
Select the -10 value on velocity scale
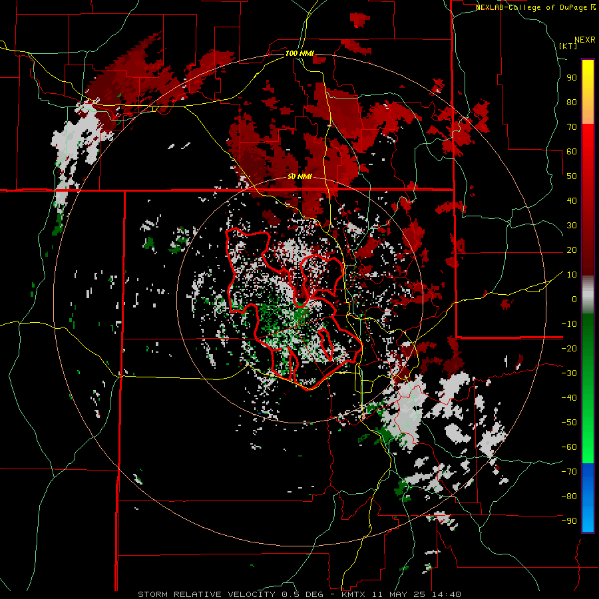[569, 324]
